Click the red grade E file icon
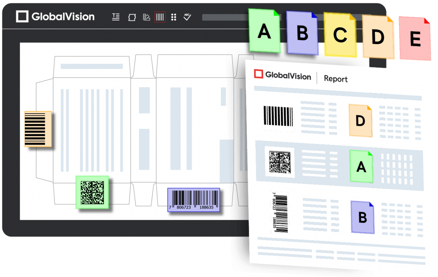 click(x=415, y=38)
